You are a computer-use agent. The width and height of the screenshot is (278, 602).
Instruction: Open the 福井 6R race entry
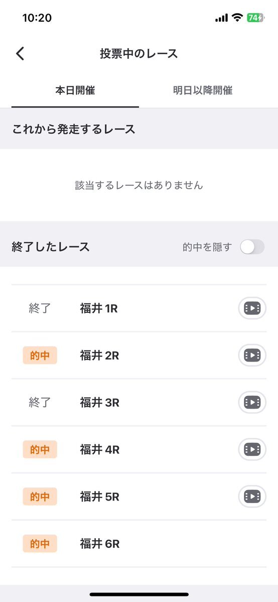pyautogui.click(x=139, y=544)
